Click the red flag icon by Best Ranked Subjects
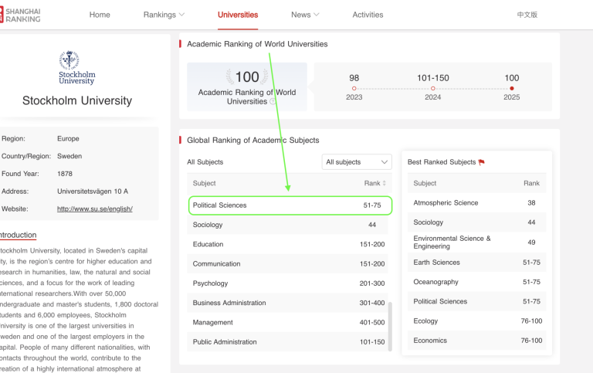 point(481,162)
